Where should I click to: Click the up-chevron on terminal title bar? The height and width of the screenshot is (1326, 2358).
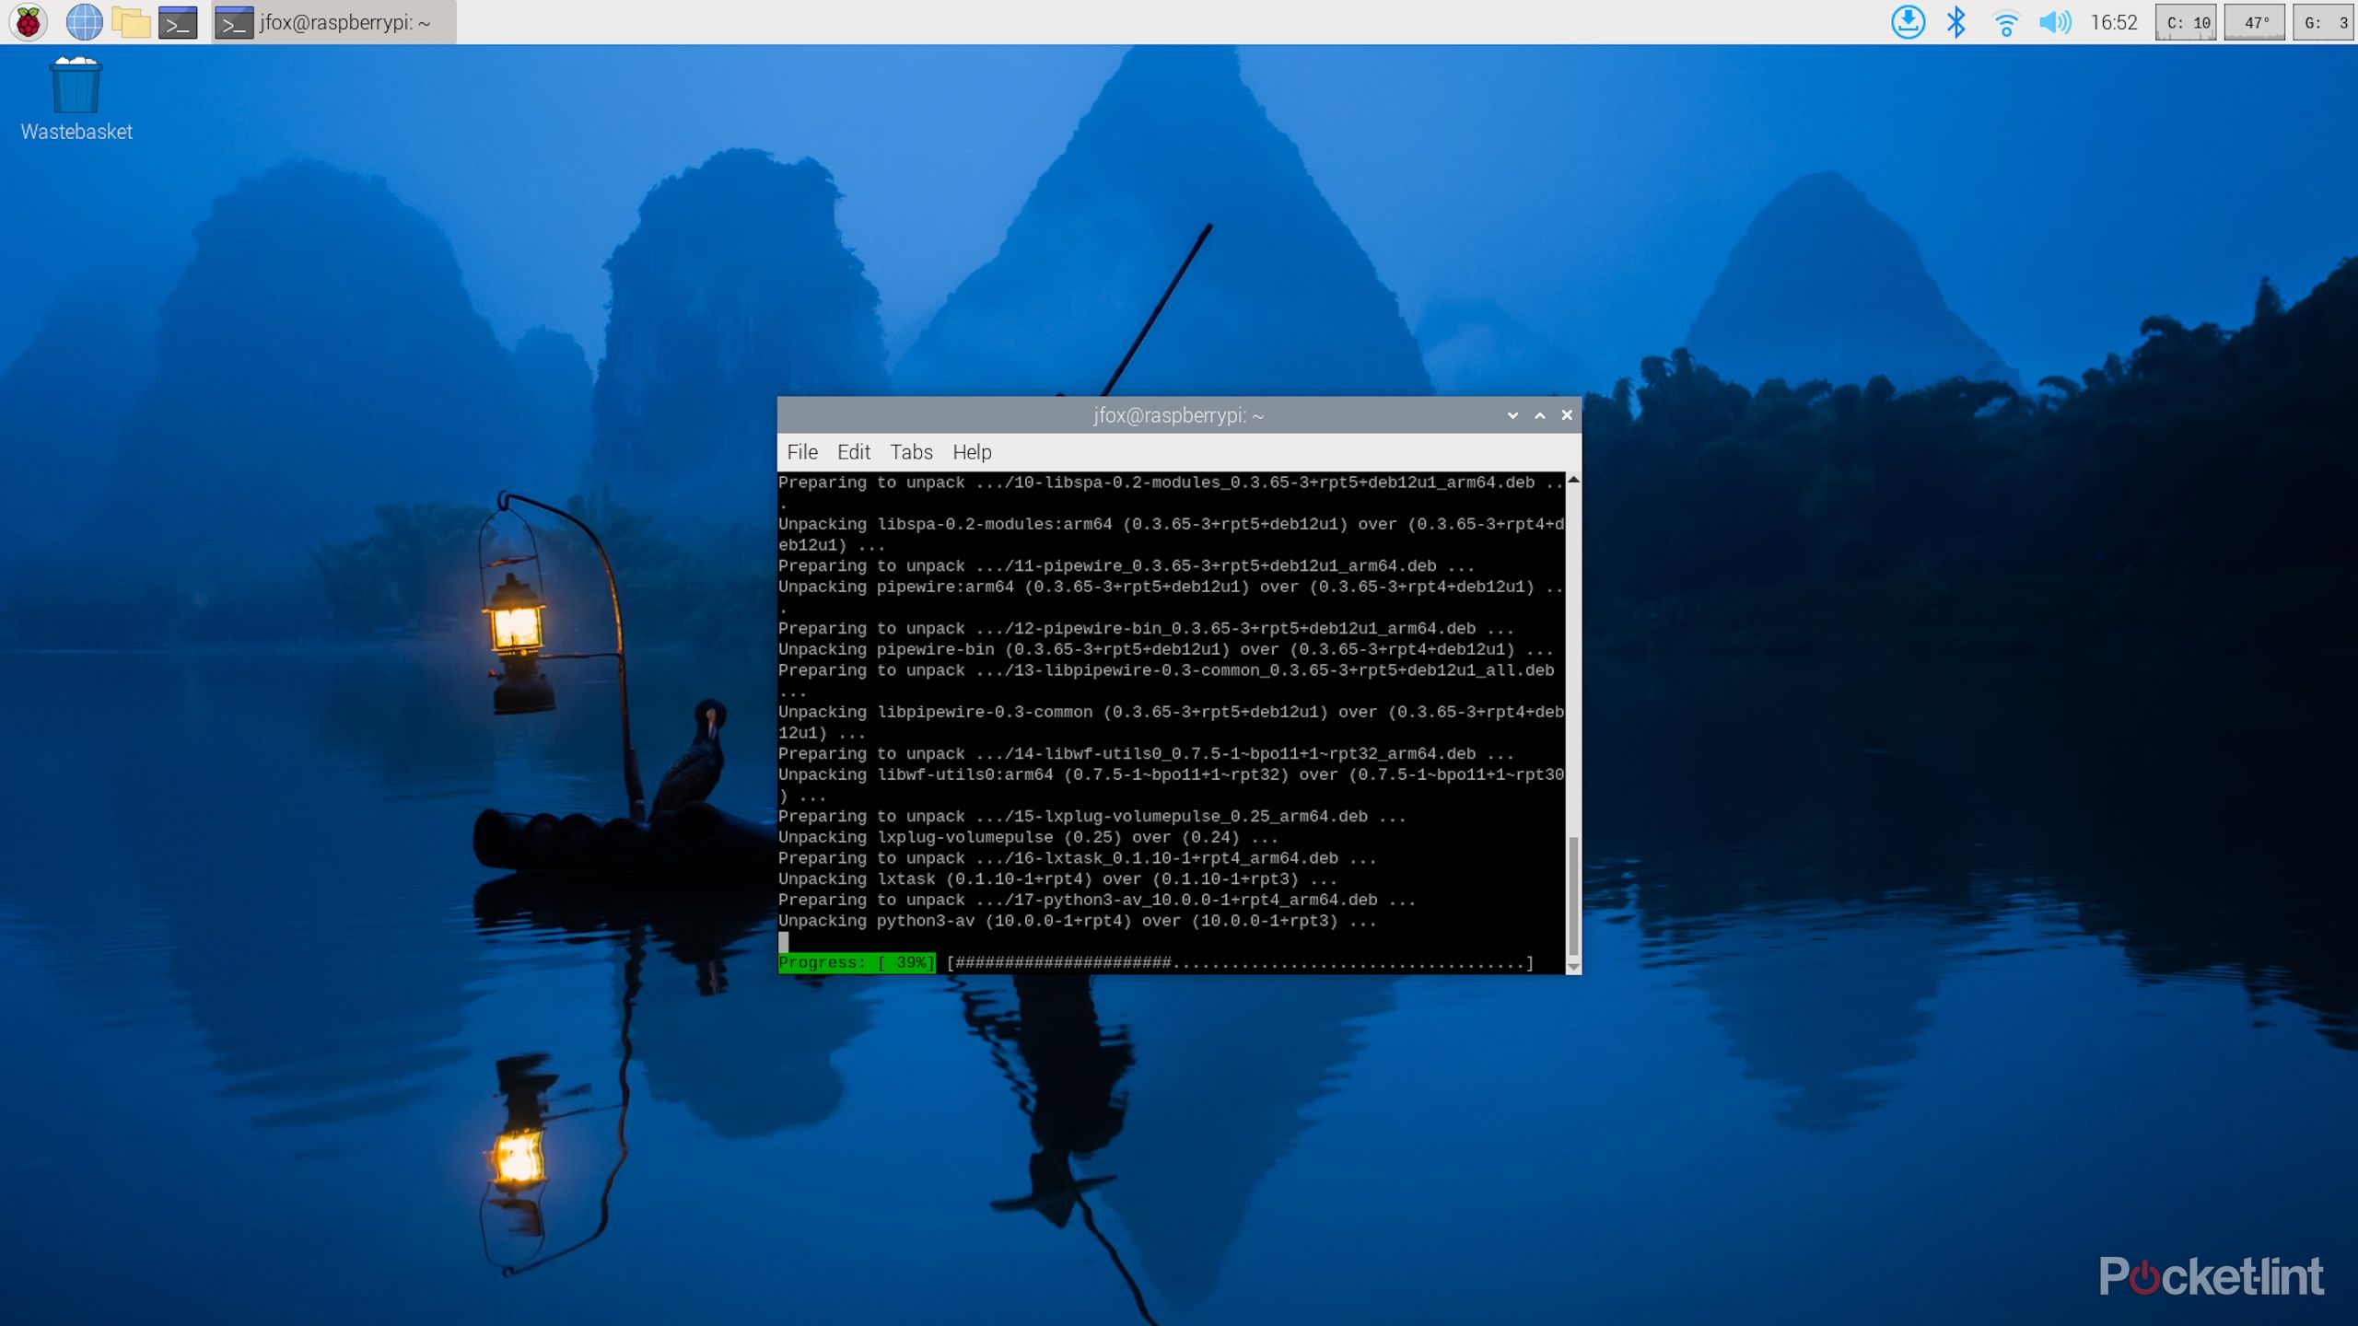coord(1540,415)
